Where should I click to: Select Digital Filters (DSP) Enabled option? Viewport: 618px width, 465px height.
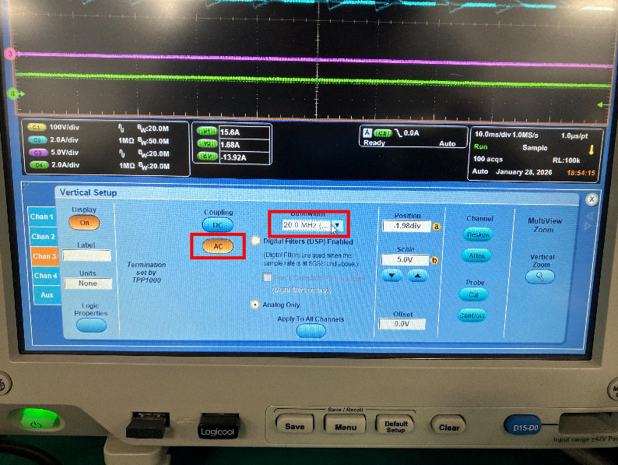tap(255, 241)
